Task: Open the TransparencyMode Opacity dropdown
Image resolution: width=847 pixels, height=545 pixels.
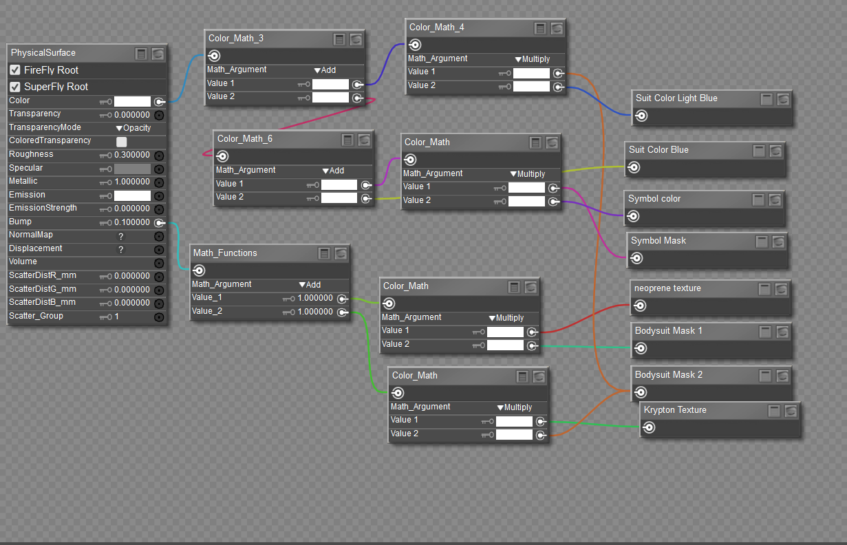Action: [133, 128]
